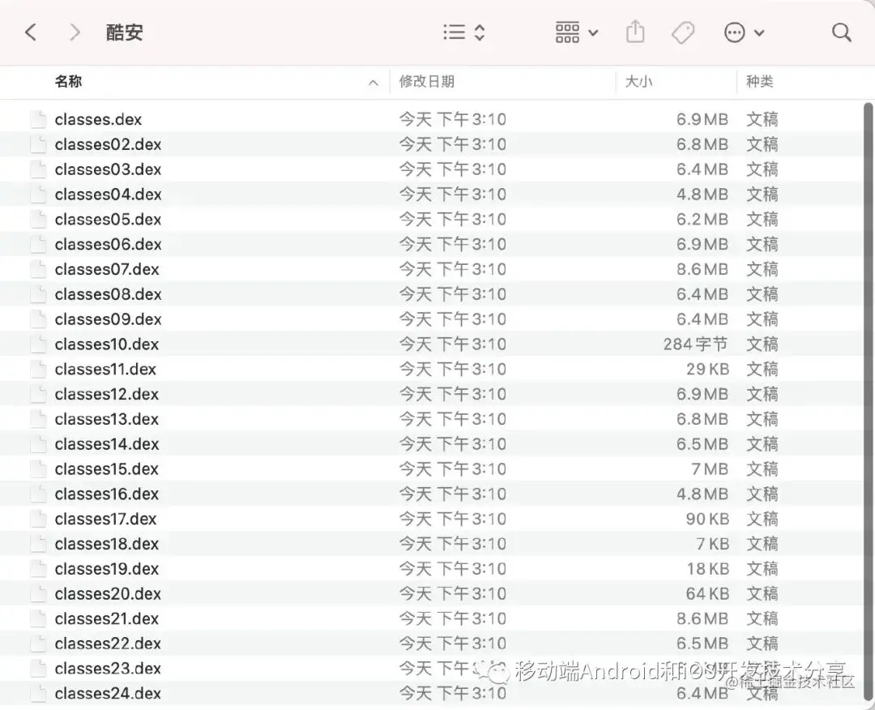Select the file name classes05.dex

tap(109, 220)
